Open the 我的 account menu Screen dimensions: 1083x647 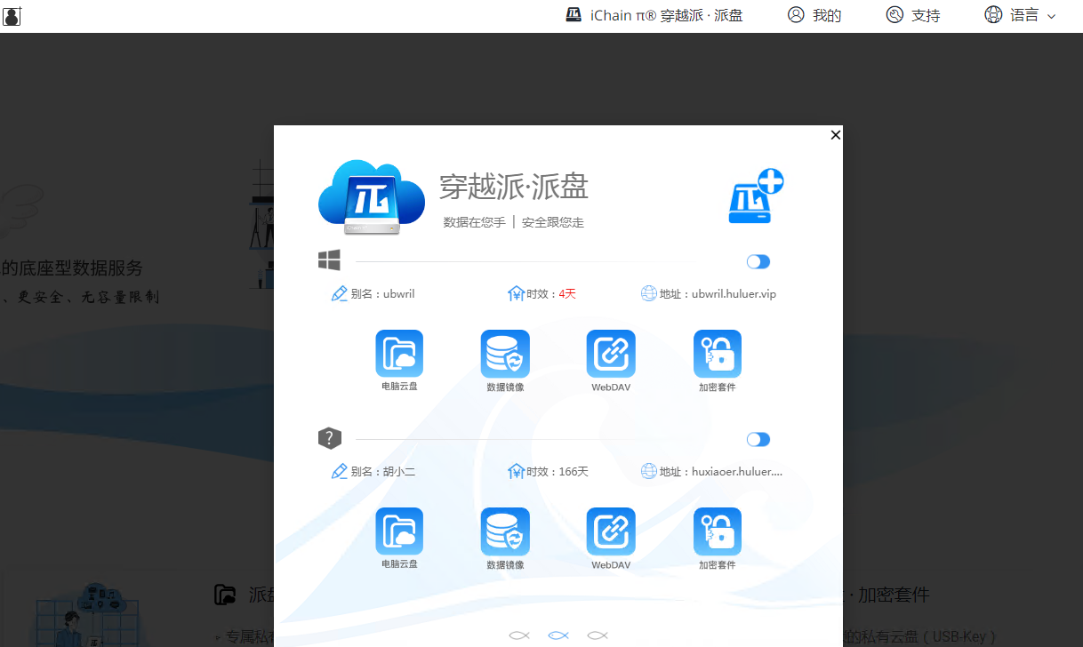814,15
